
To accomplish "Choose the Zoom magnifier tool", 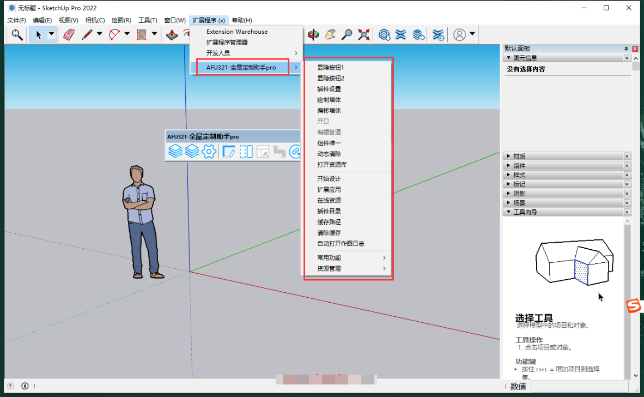I will tap(347, 35).
